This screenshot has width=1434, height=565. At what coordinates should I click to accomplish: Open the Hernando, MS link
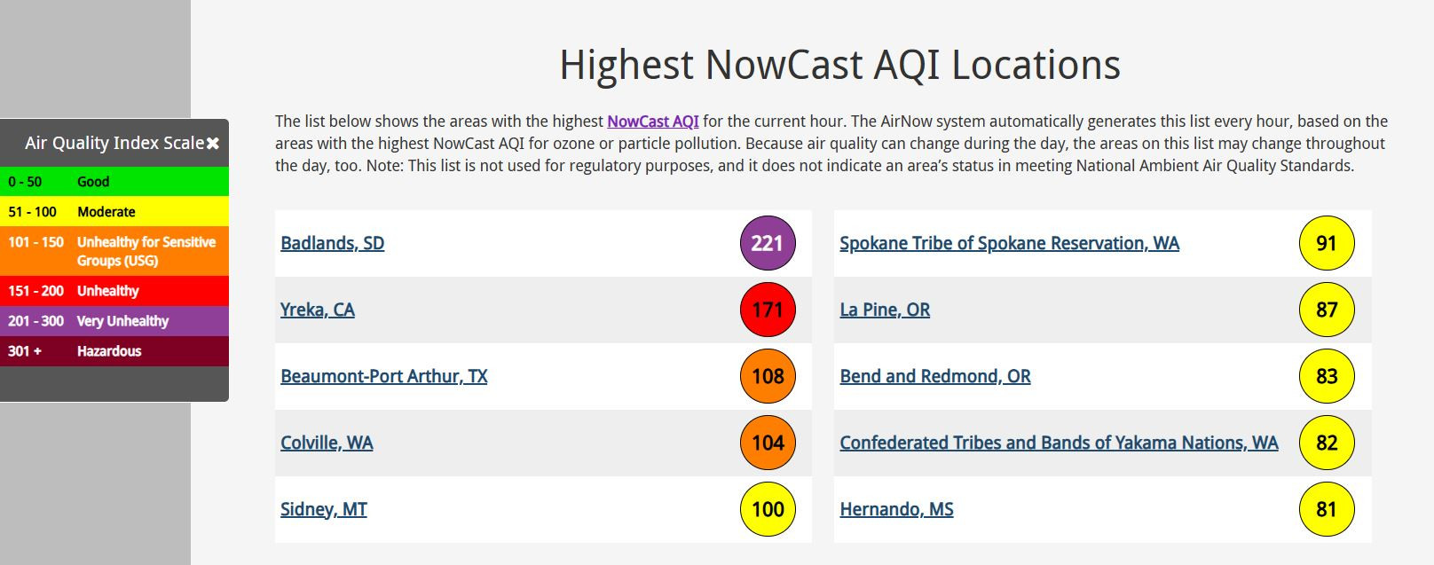[x=897, y=509]
